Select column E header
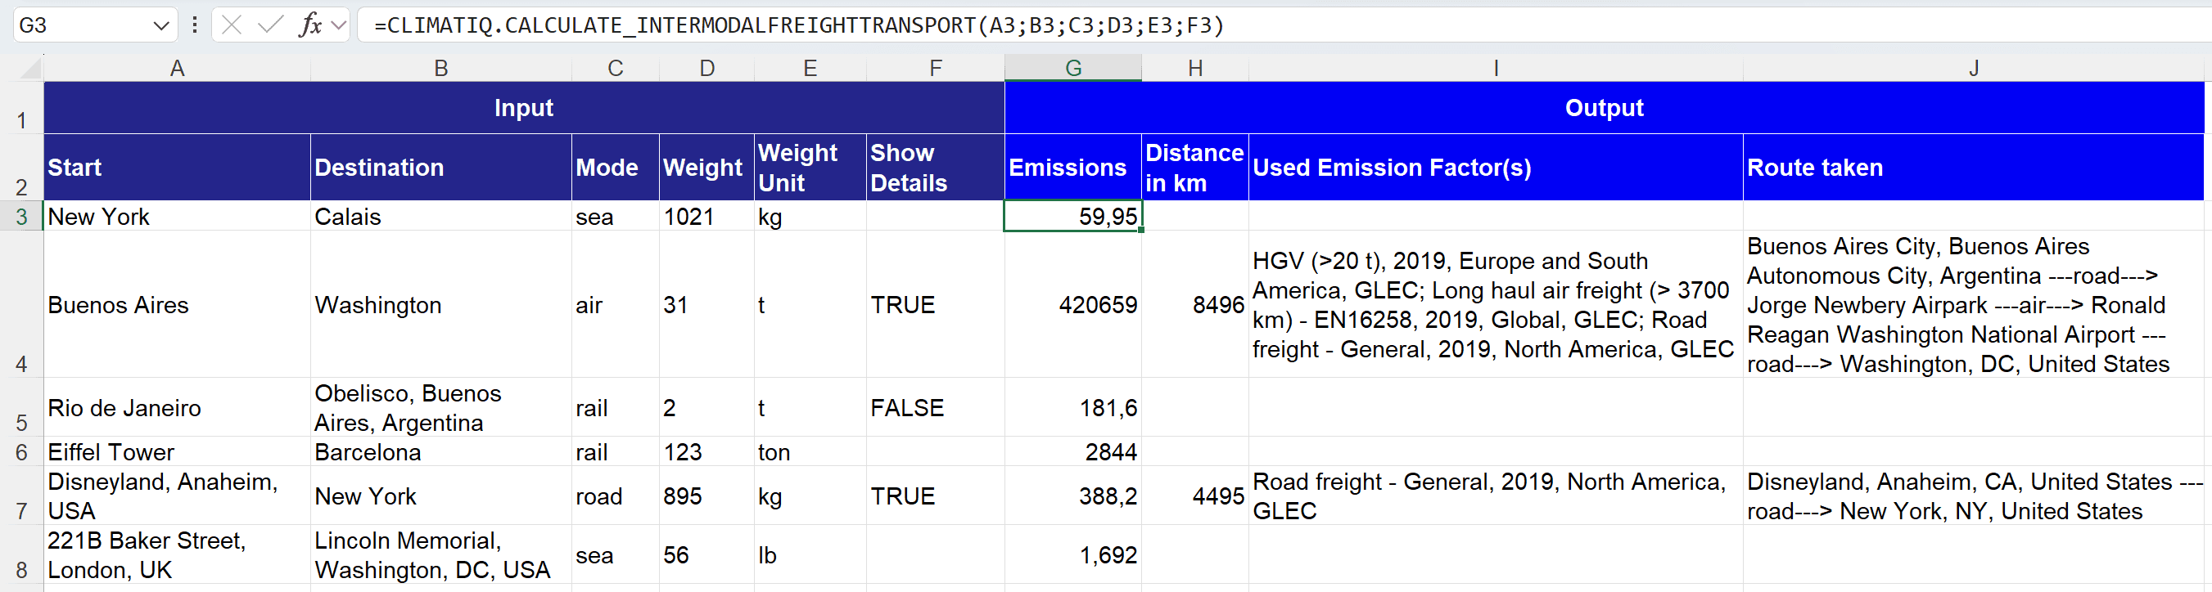 pos(810,68)
